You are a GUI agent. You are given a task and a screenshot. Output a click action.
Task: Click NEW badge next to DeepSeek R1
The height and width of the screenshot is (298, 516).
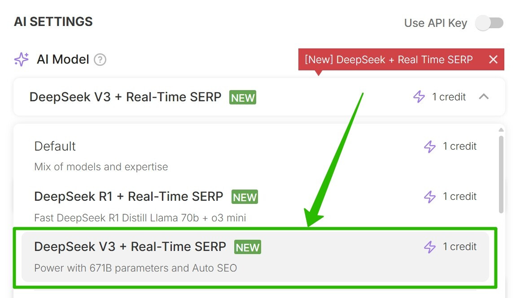pos(245,197)
